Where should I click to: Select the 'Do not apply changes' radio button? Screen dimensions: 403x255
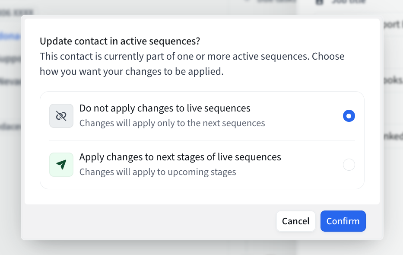click(x=349, y=116)
